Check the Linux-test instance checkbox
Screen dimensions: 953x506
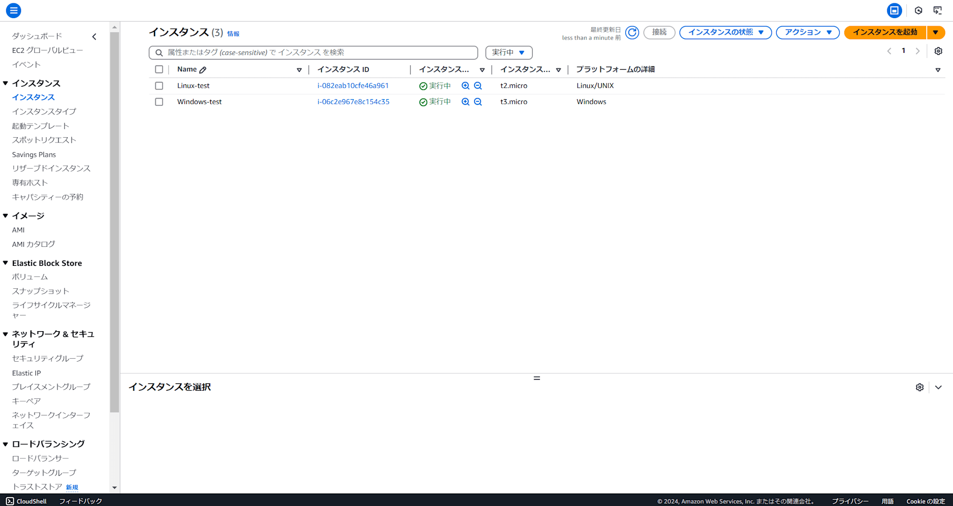pyautogui.click(x=159, y=86)
